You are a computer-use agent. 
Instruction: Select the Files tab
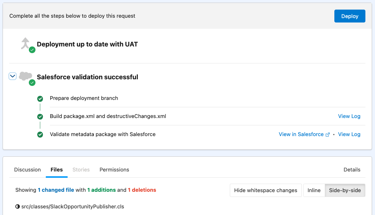57,170
